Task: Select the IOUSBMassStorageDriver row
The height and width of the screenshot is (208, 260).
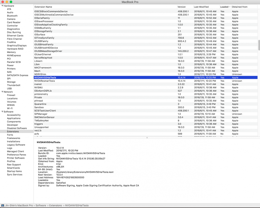Action: click(x=146, y=51)
